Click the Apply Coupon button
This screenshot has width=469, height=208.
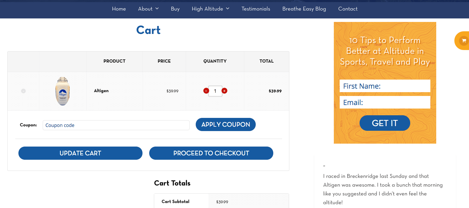point(226,125)
